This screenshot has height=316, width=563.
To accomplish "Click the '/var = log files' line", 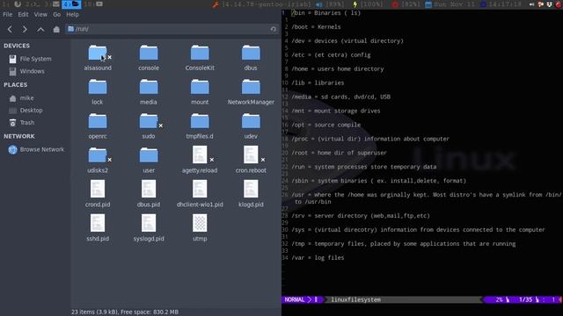I will (318, 257).
